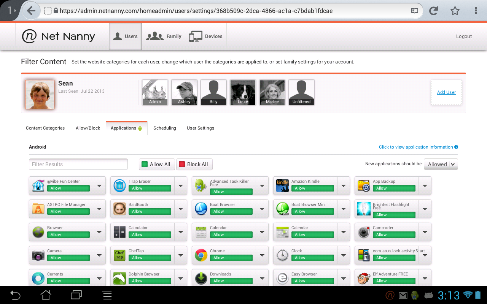Click the Boat Browser Mini icon
Screen dimensions: 487x304
(x=283, y=209)
